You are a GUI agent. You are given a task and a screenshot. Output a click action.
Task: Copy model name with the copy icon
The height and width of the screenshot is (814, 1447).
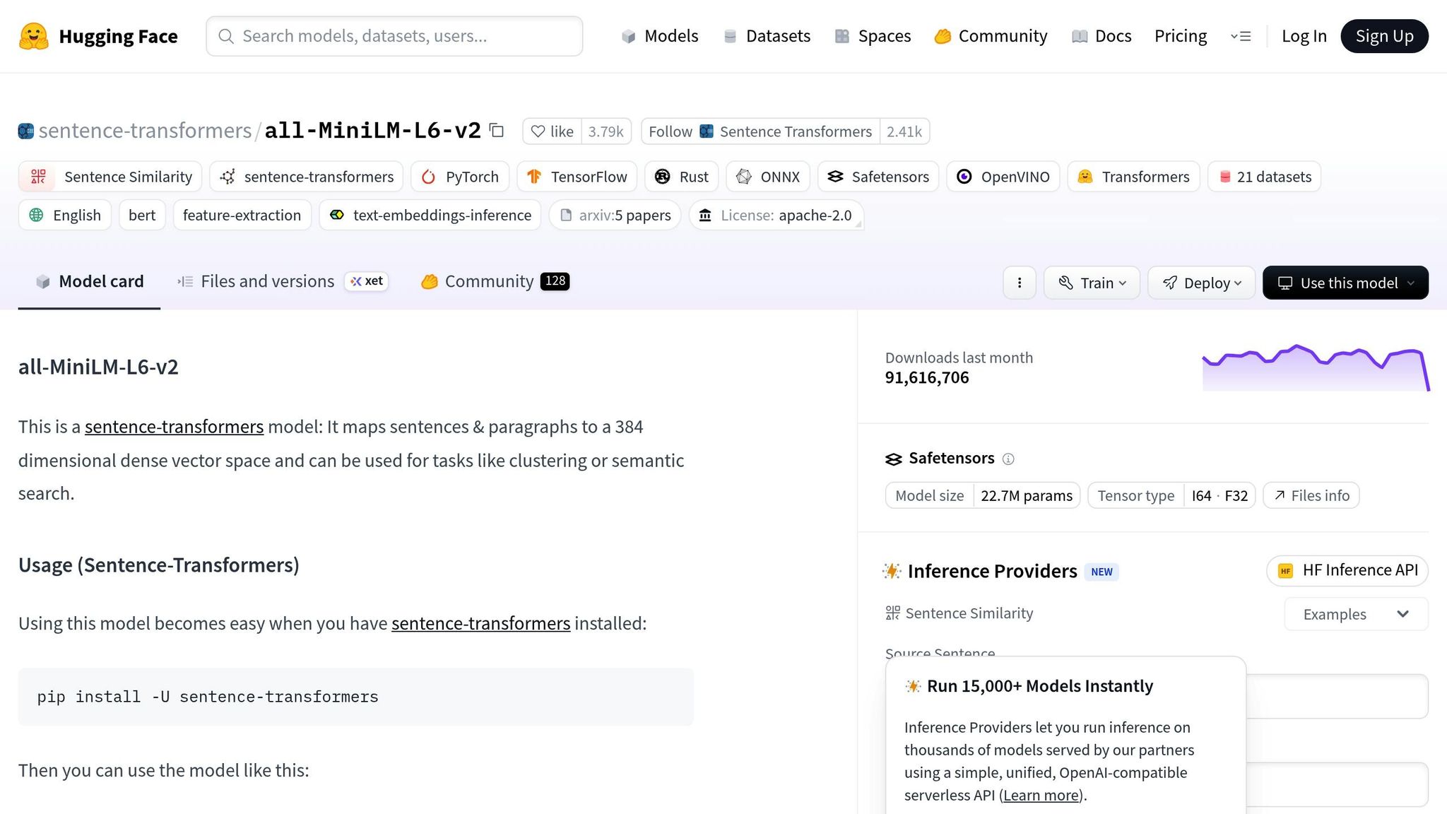497,131
